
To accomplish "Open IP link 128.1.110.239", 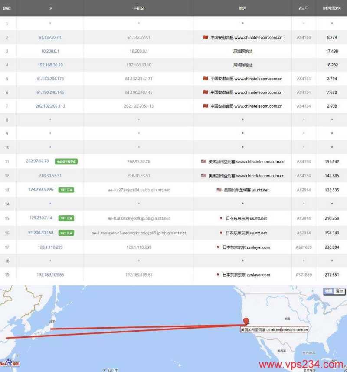I will point(50,247).
